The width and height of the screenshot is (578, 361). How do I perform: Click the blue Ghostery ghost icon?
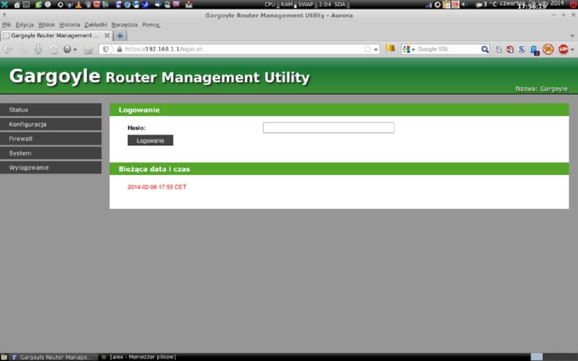click(534, 50)
